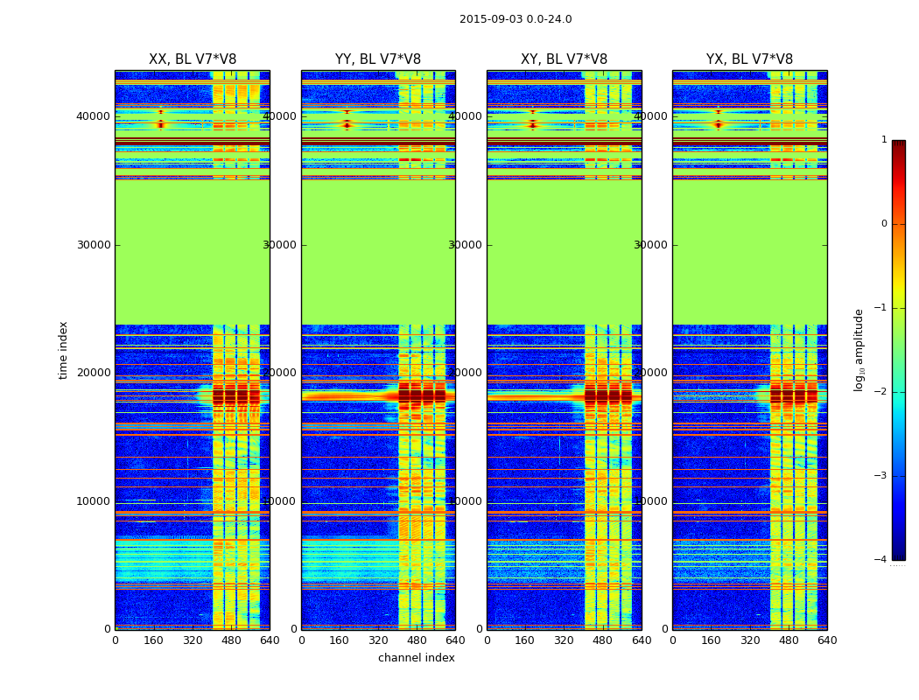
Task: Click the XX, BL V7*V8 subplot title
Action: (193, 59)
